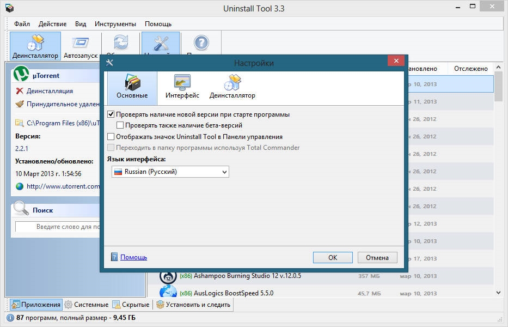The image size is (508, 327).
Task: Open the Помощь menu in menu bar
Action: coord(158,23)
